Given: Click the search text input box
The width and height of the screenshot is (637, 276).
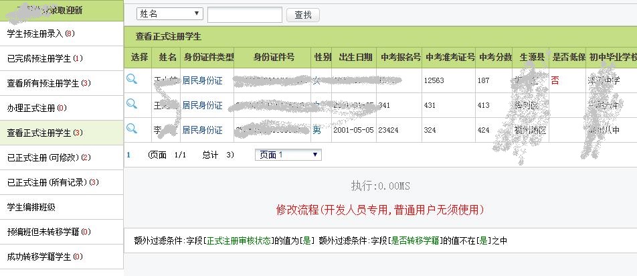Looking at the screenshot, I should [245, 15].
